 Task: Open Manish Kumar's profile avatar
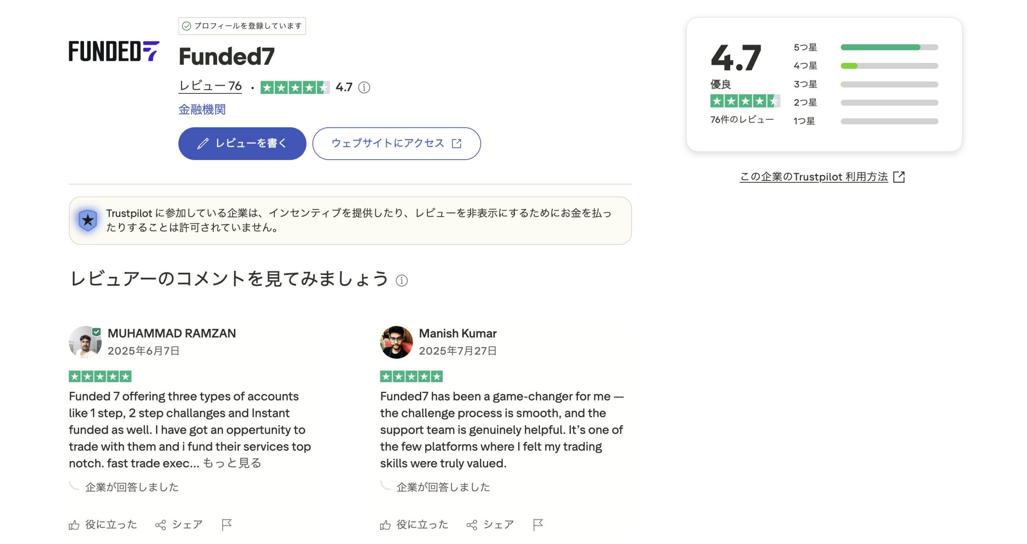(x=396, y=342)
